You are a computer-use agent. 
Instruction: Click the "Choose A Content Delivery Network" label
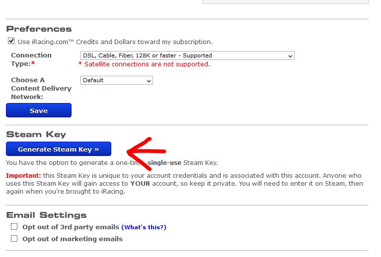coord(41,88)
